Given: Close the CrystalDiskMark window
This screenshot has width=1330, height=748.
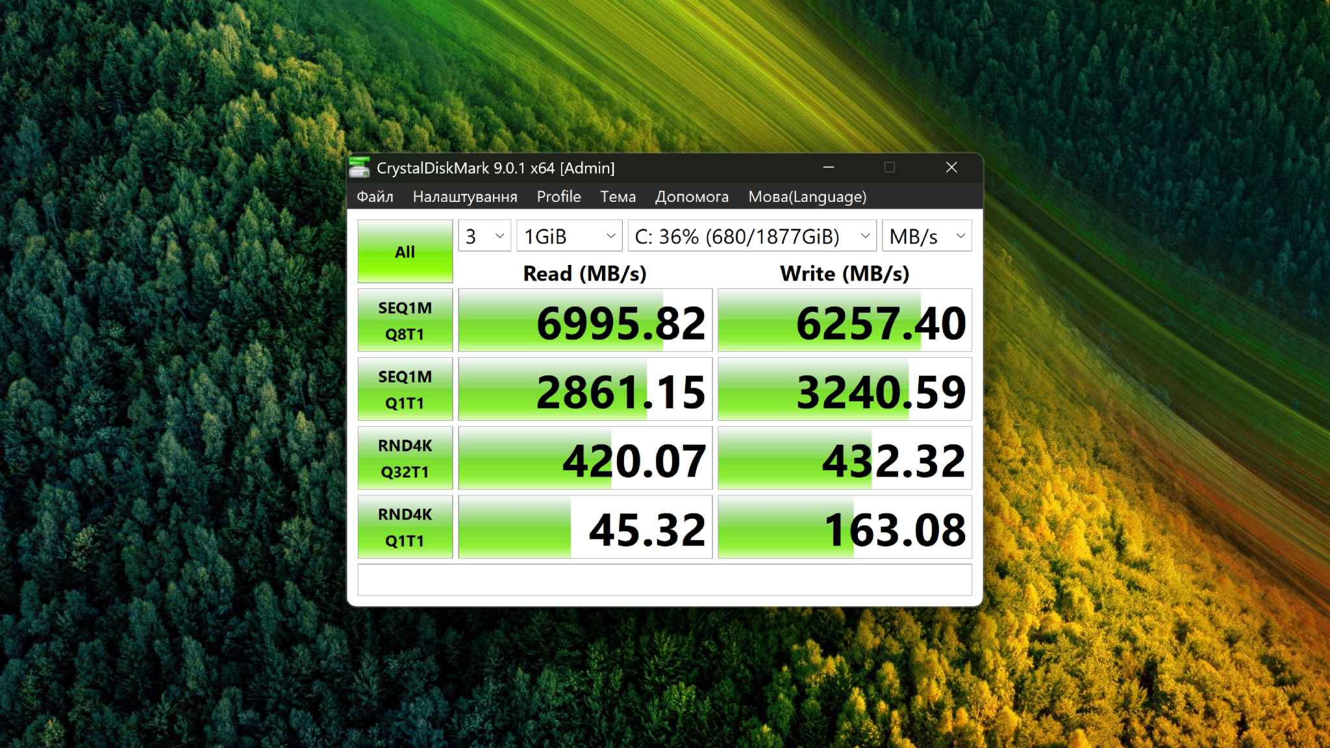Looking at the screenshot, I should 951,168.
